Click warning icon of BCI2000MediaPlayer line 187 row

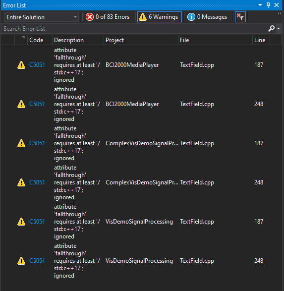pyautogui.click(x=21, y=65)
